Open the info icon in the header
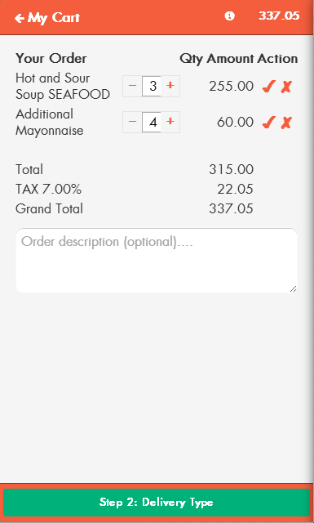This screenshot has height=523, width=314. 229,16
